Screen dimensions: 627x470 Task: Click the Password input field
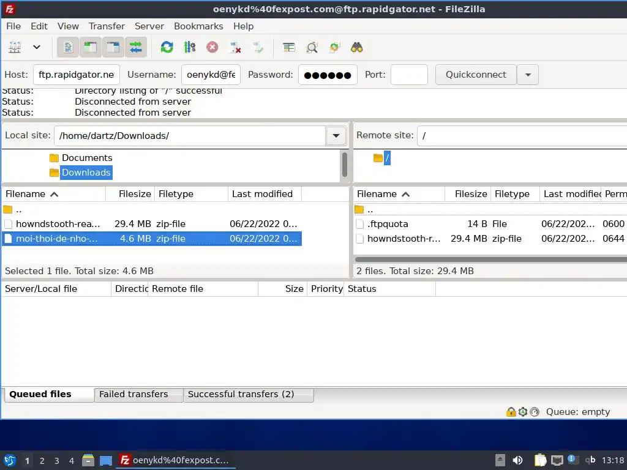coord(328,75)
